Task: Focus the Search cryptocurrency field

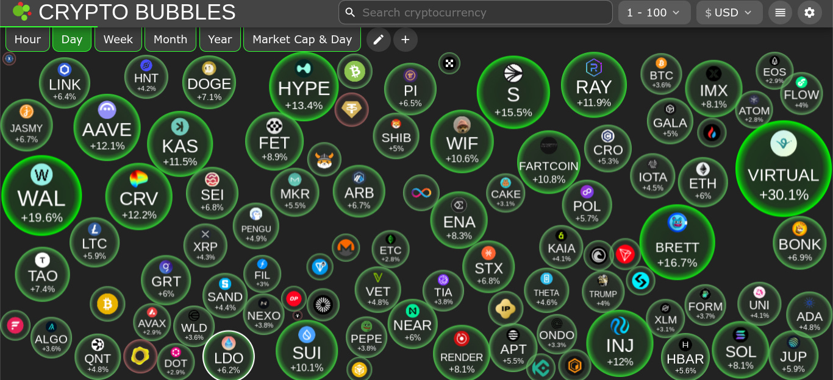Action: [476, 12]
